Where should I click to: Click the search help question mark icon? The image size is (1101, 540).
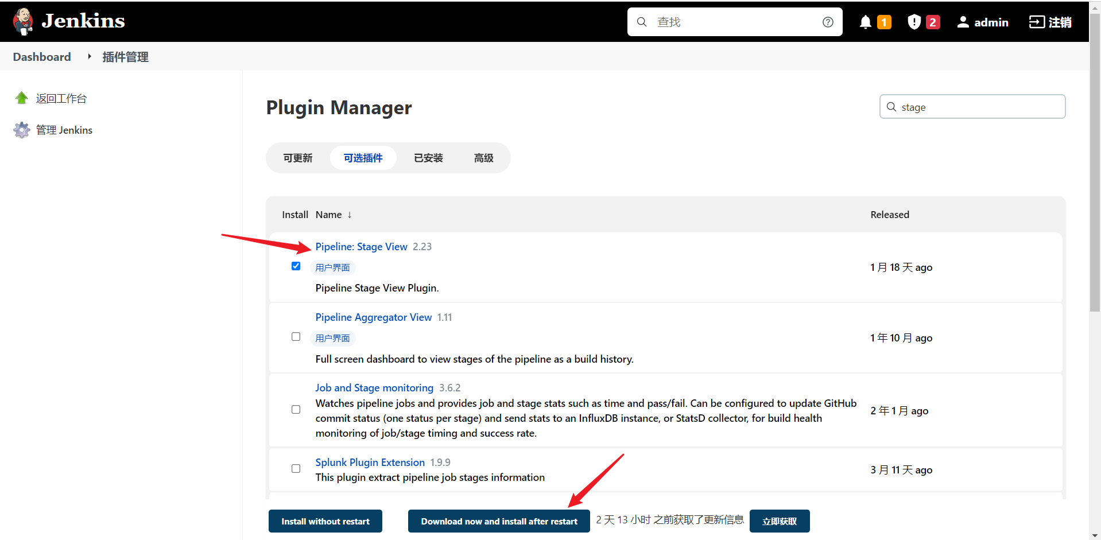click(828, 22)
